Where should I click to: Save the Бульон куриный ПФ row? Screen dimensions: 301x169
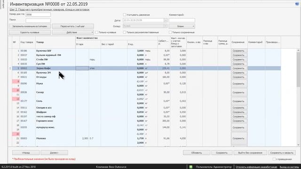pyautogui.click(x=239, y=55)
